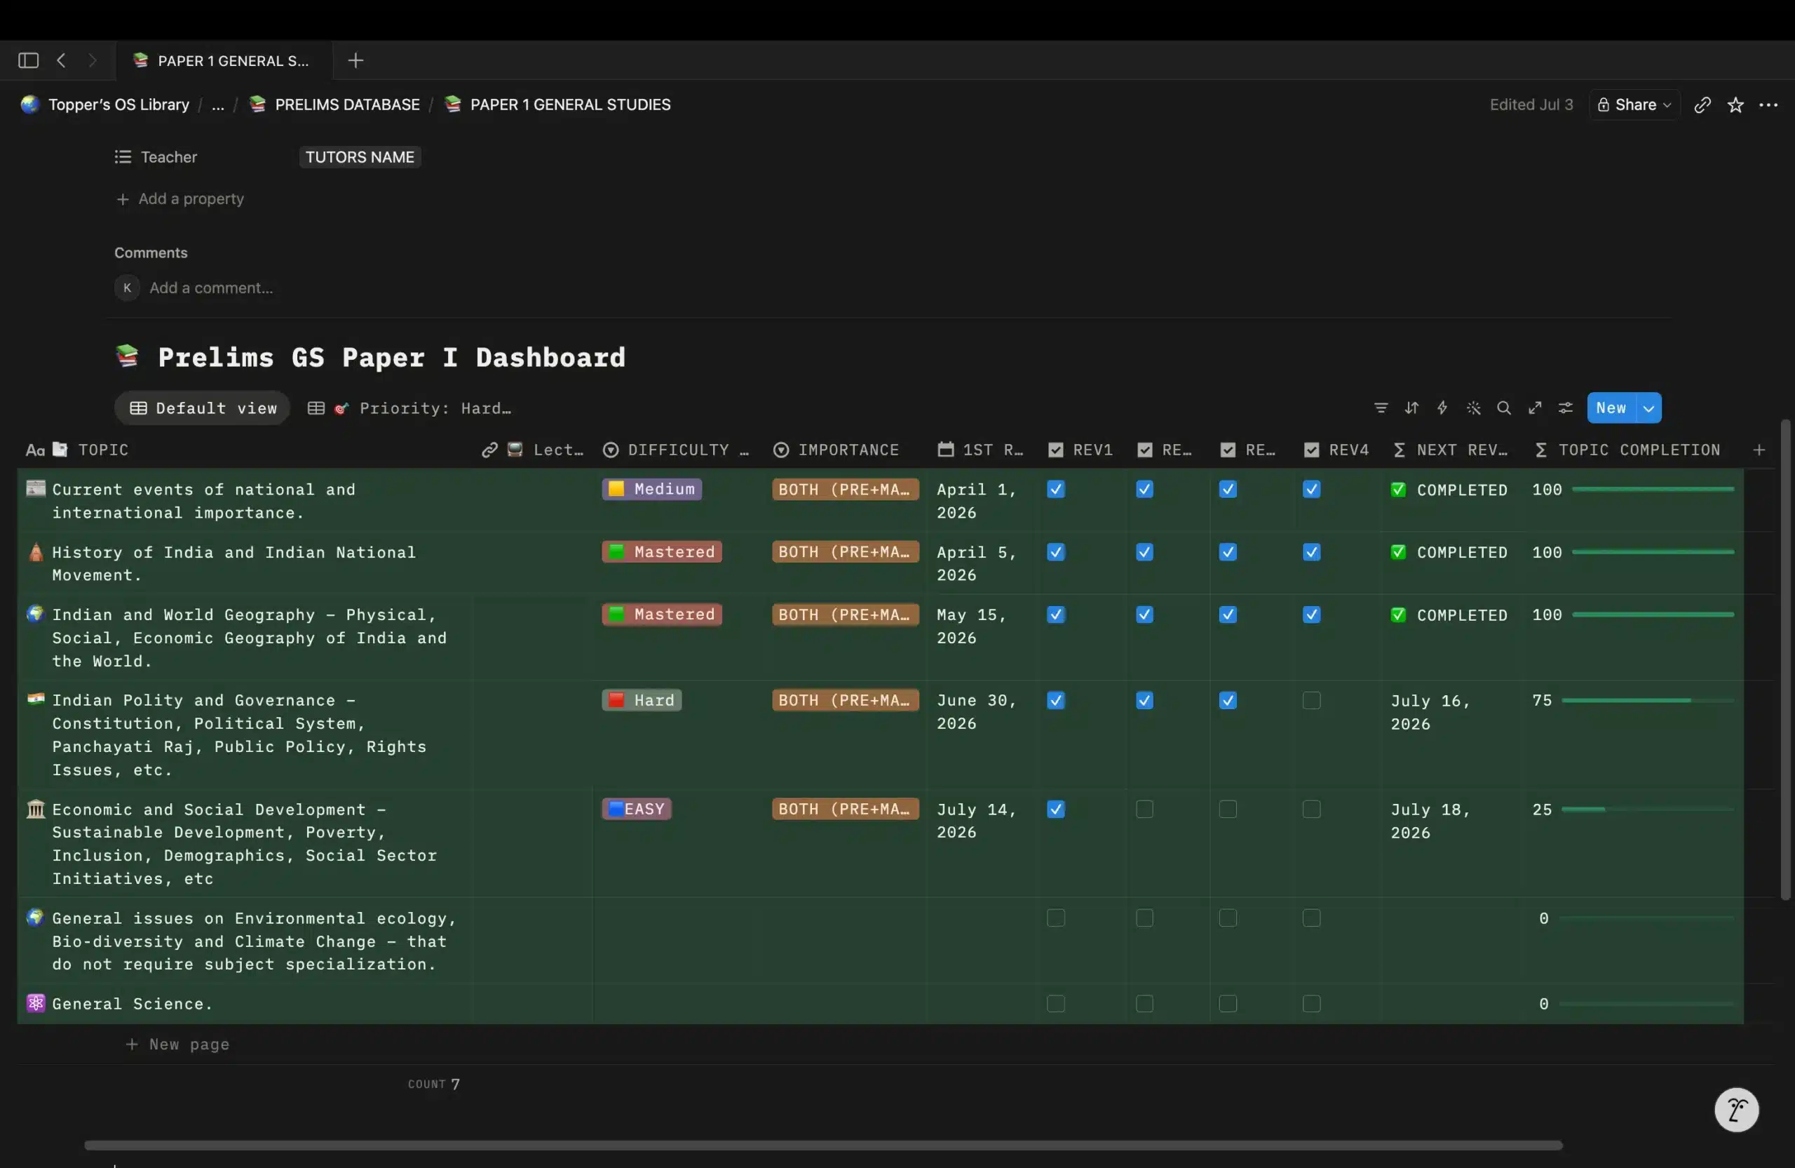Click progress bar for Indian Polity at 75
This screenshot has height=1168, width=1795.
[1647, 700]
